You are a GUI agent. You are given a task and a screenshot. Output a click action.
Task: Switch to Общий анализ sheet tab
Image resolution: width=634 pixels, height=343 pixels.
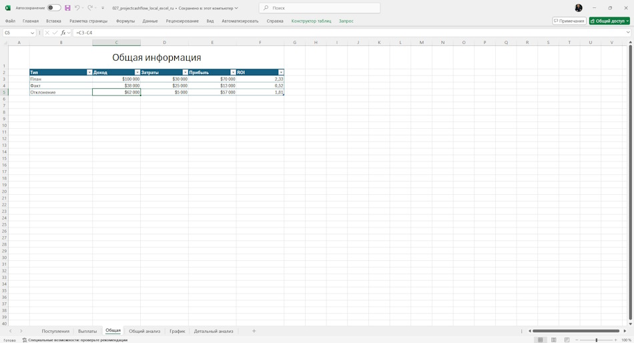pos(144,331)
